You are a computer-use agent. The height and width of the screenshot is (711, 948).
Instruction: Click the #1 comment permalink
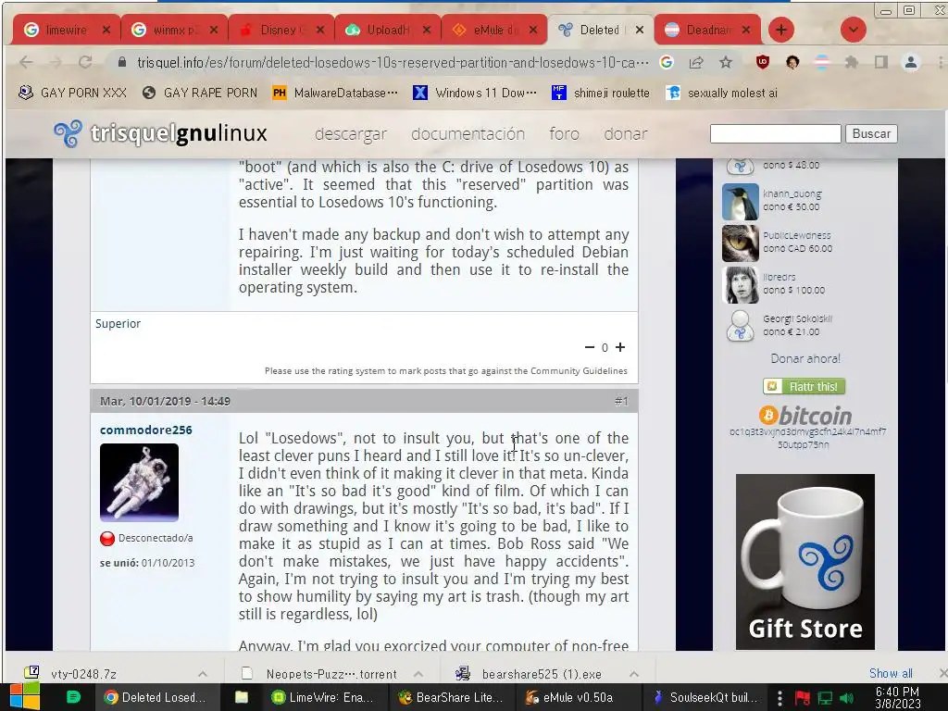[x=621, y=401]
